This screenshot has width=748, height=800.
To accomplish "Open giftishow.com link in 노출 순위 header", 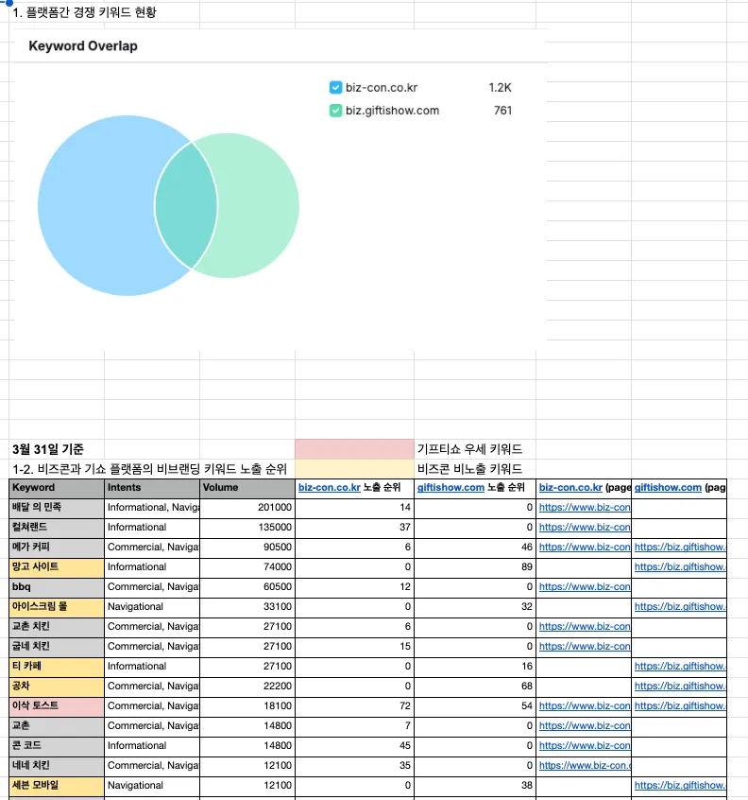I will point(450,487).
